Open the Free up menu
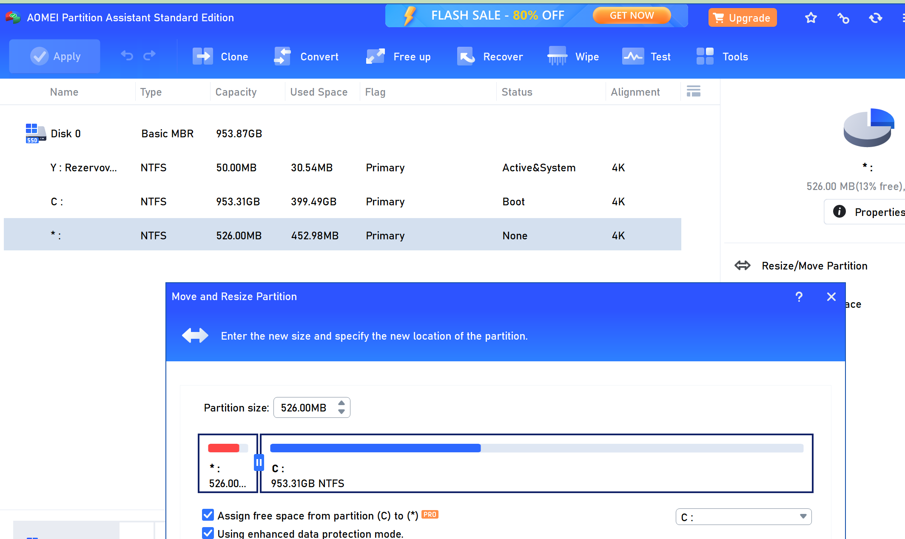 tap(398, 57)
